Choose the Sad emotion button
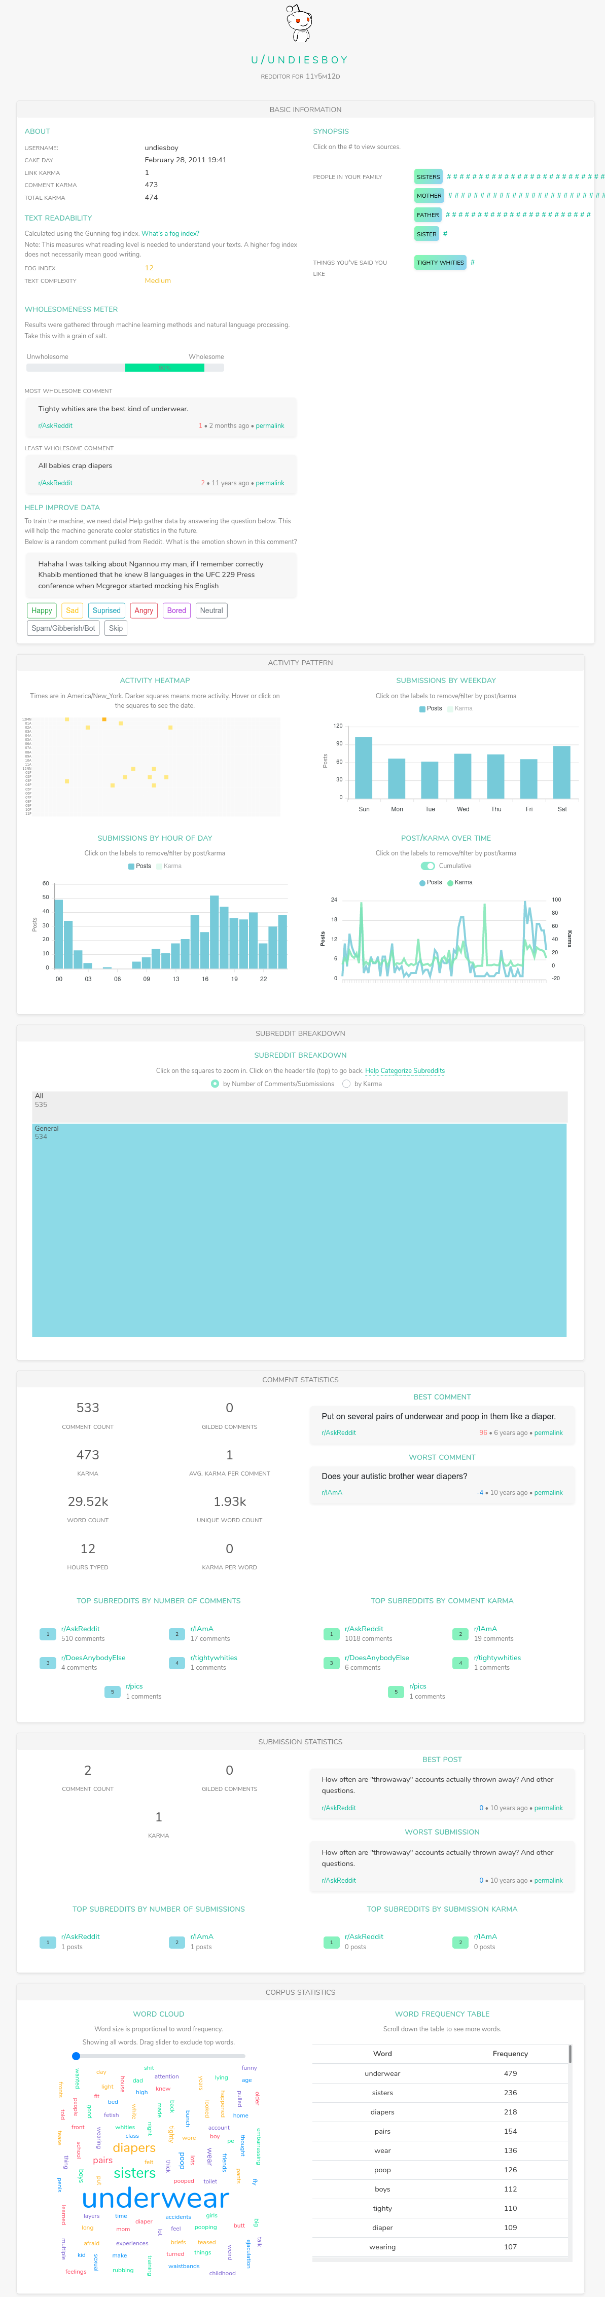The height and width of the screenshot is (2297, 605). pyautogui.click(x=73, y=610)
